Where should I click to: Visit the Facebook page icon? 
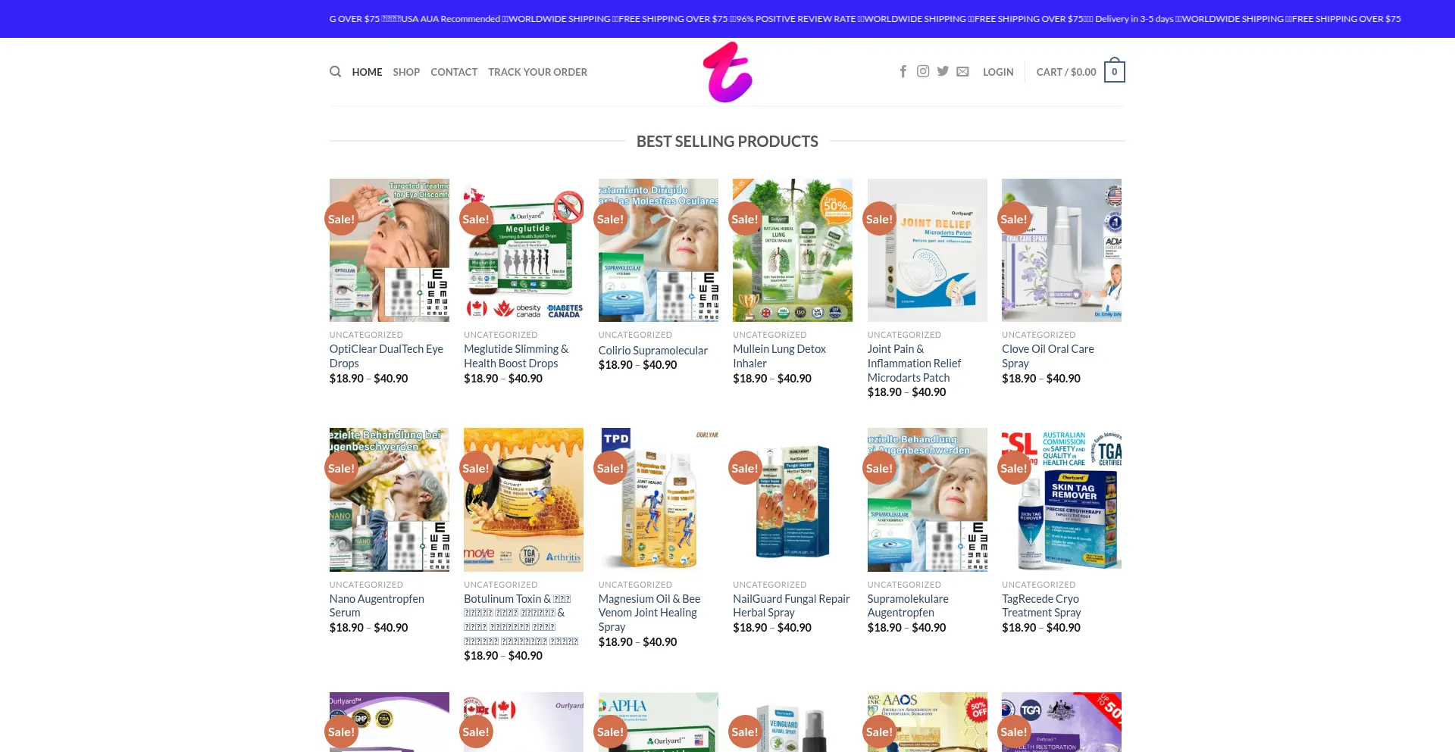pyautogui.click(x=903, y=71)
